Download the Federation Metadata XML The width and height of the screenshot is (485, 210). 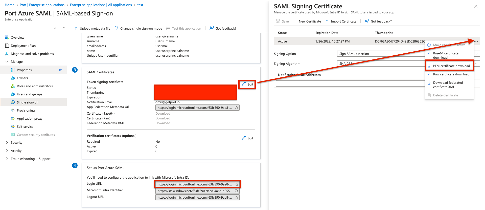[163, 123]
